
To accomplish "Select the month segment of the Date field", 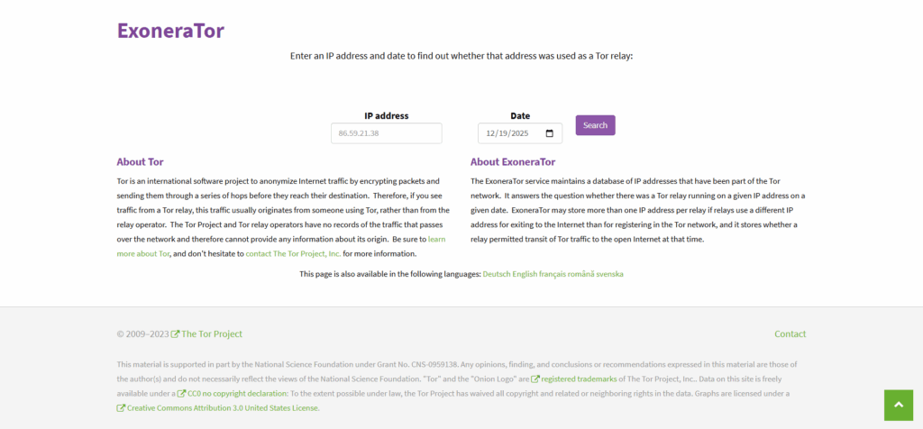I will tap(490, 133).
